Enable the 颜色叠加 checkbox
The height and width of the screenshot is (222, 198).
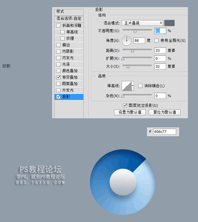pyautogui.click(x=58, y=71)
